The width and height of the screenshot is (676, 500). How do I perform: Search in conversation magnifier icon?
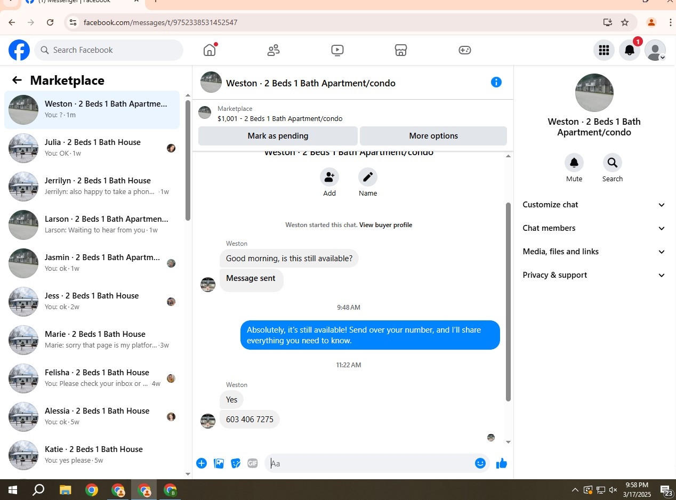(613, 163)
